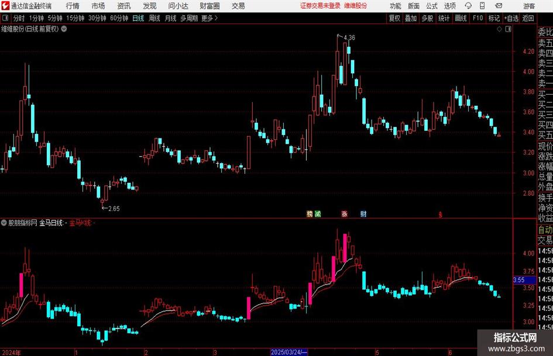
Task: Click the 3.55 price axis marker
Action: (x=524, y=280)
